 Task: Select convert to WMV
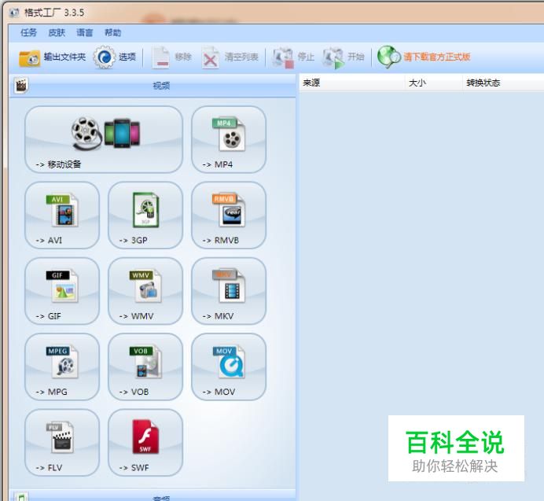click(x=145, y=291)
